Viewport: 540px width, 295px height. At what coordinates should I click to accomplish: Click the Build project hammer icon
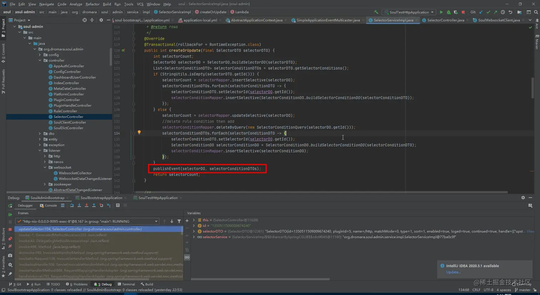pos(376,12)
